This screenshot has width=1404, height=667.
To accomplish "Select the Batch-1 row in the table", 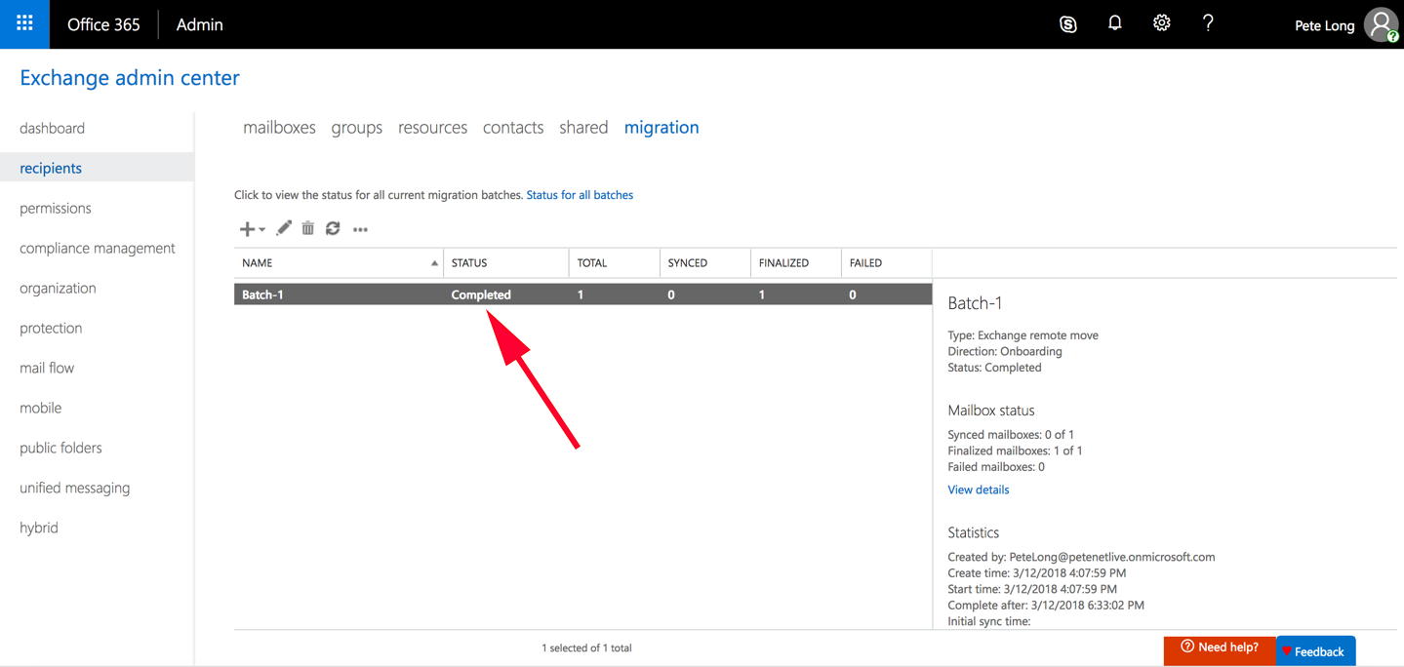I will pyautogui.click(x=488, y=294).
